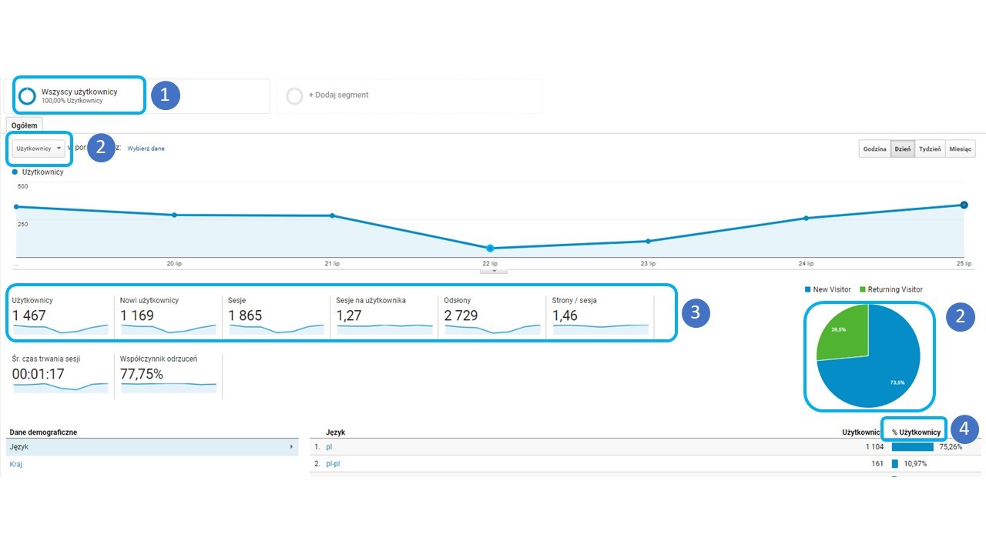Click the numbered callout 3 badge
This screenshot has height=554, width=986.
695,312
